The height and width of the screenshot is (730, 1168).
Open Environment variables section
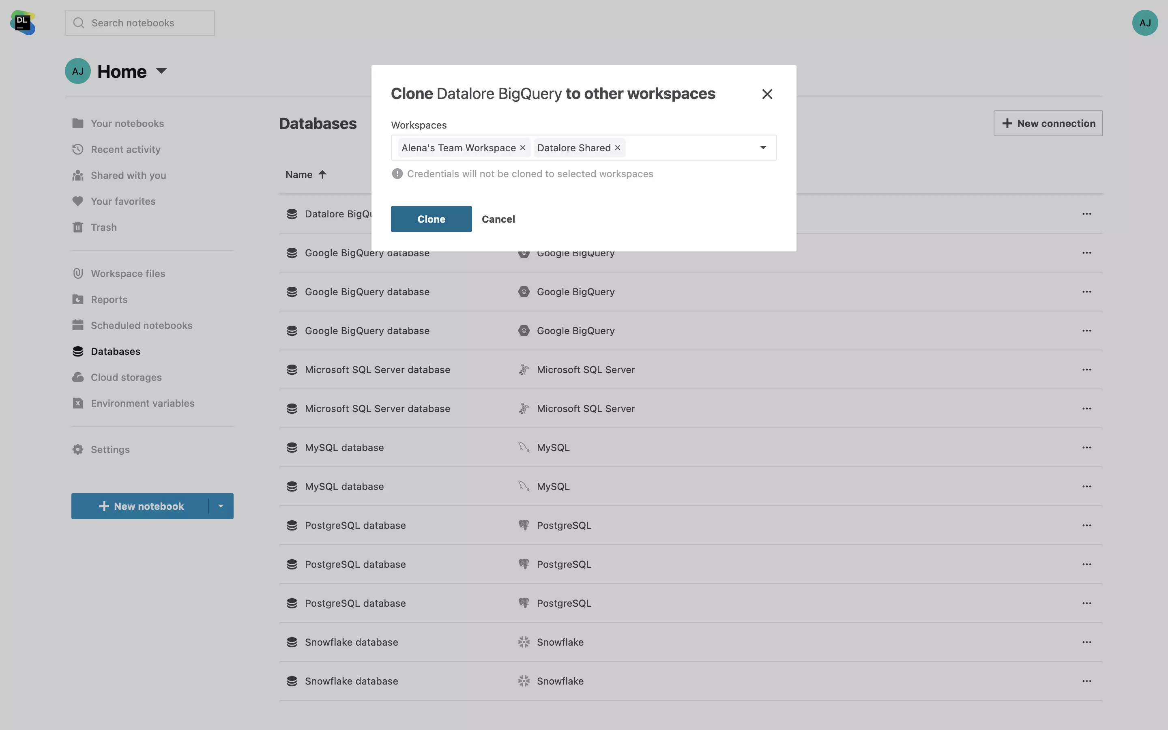pos(142,403)
